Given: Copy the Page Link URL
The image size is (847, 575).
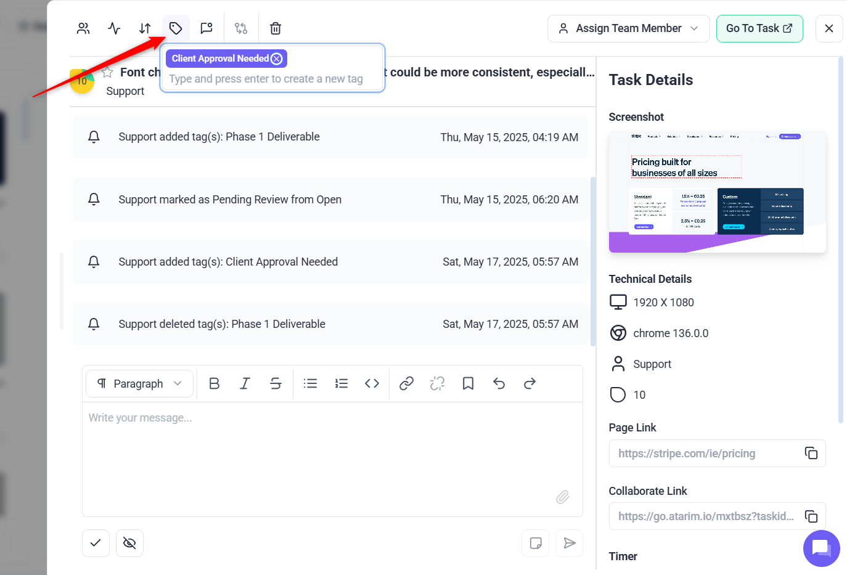Looking at the screenshot, I should [x=811, y=453].
